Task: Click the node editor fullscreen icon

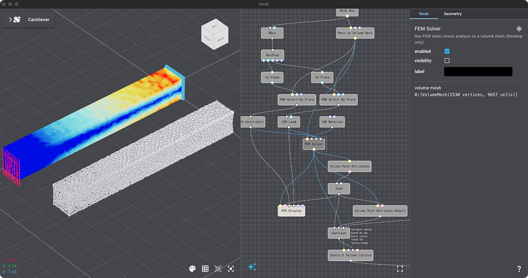Action: tap(400, 269)
